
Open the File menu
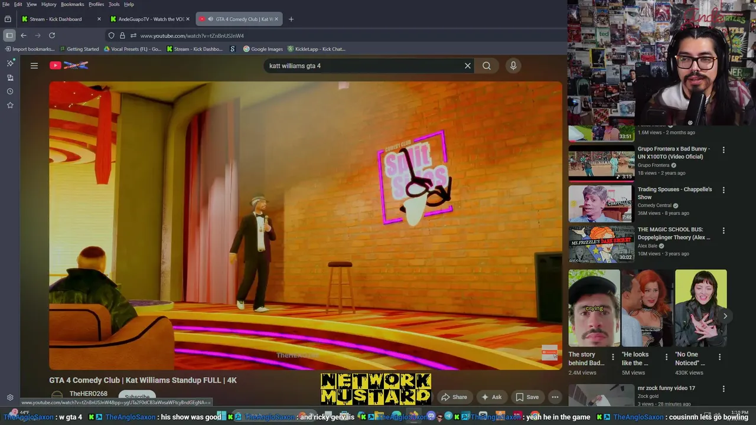6,4
